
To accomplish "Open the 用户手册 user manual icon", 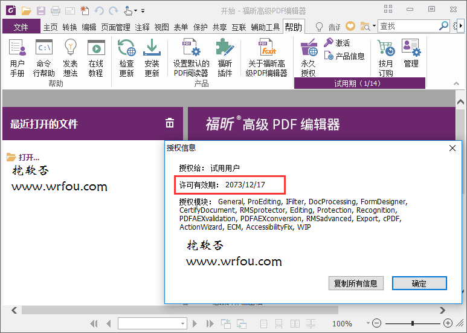I will point(18,58).
